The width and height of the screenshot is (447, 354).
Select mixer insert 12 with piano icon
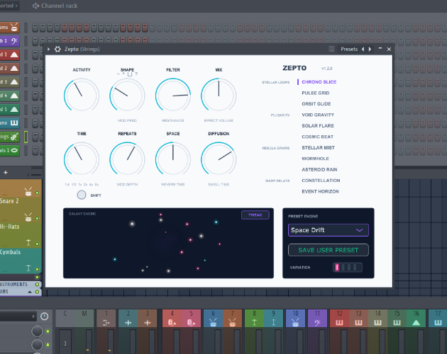(339, 318)
